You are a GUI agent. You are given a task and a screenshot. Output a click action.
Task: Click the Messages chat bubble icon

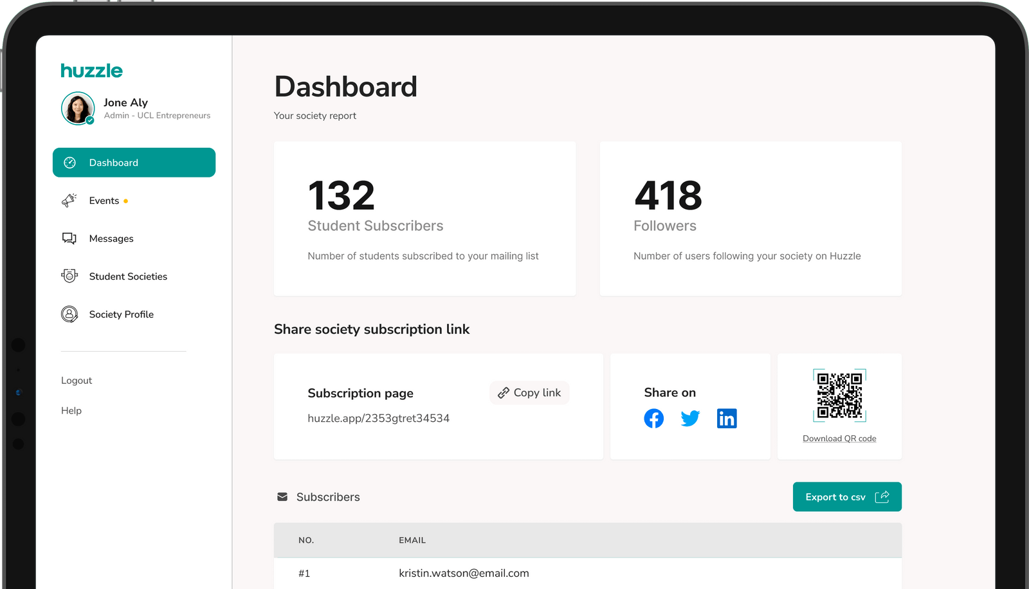[x=69, y=239]
